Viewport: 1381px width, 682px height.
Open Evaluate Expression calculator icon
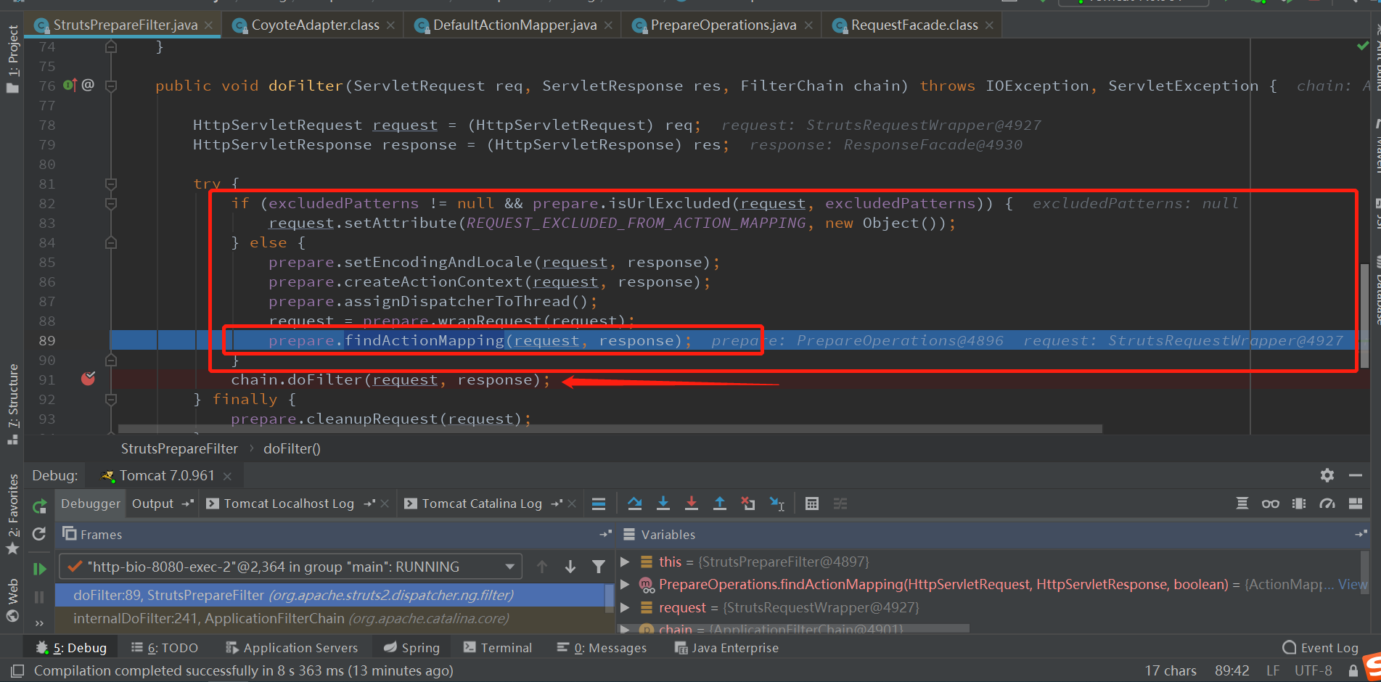(x=812, y=504)
